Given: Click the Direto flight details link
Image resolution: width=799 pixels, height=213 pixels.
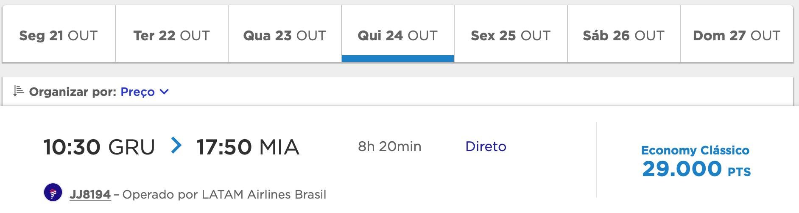Looking at the screenshot, I should (x=486, y=146).
